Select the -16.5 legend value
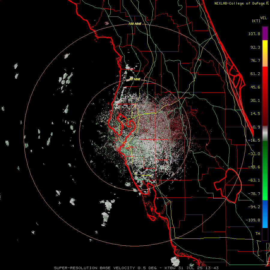The image size is (270, 270). (x=254, y=140)
